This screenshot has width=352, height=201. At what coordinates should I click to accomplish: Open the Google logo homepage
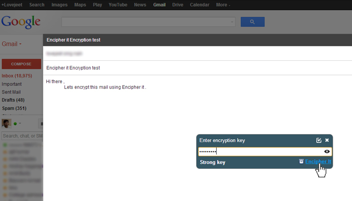[x=21, y=22]
